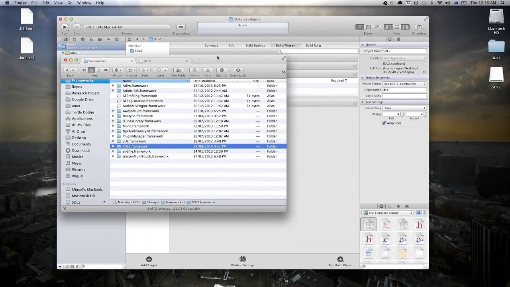Select the Objective-C class template
510x287 pixels.
[369, 224]
